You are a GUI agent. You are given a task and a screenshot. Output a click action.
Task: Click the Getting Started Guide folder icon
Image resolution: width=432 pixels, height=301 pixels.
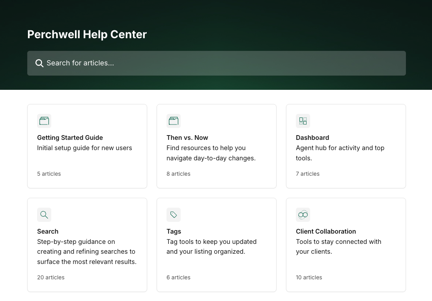44,121
